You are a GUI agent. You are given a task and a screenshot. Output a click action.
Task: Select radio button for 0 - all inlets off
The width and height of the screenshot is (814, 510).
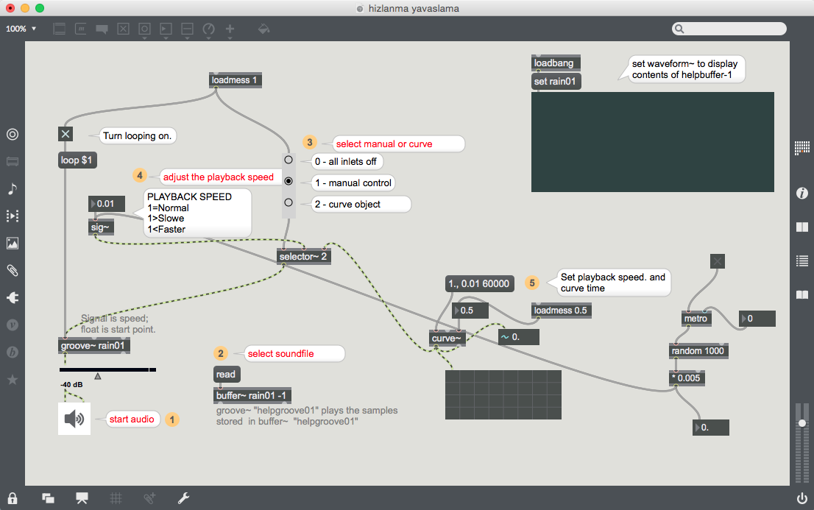click(x=289, y=160)
